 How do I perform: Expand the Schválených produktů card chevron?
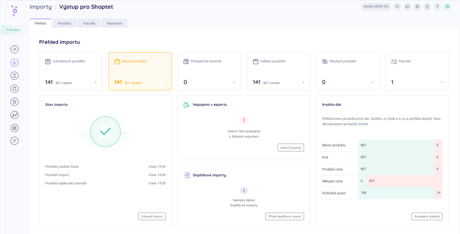96,82
